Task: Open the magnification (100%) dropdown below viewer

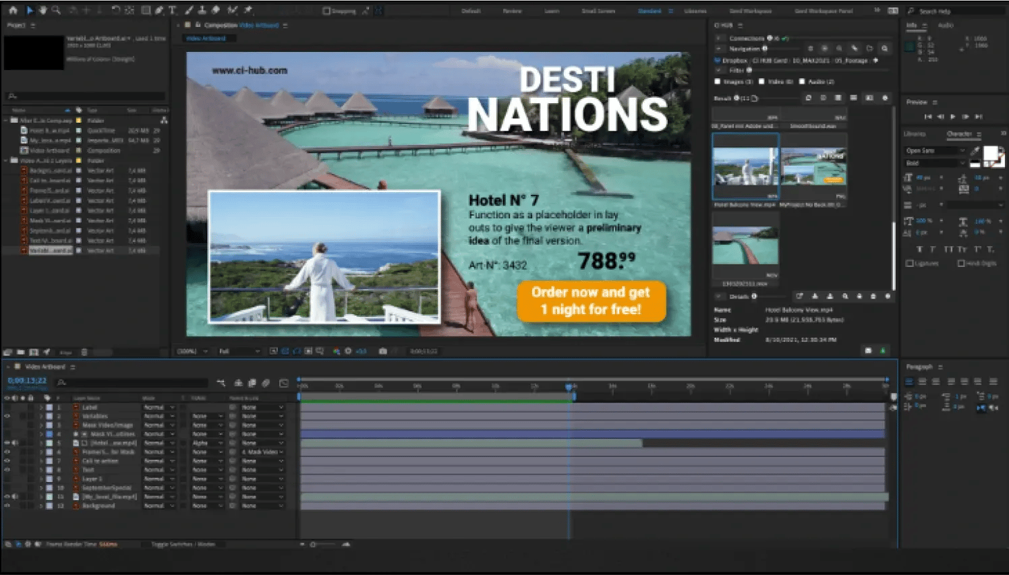Action: 192,351
